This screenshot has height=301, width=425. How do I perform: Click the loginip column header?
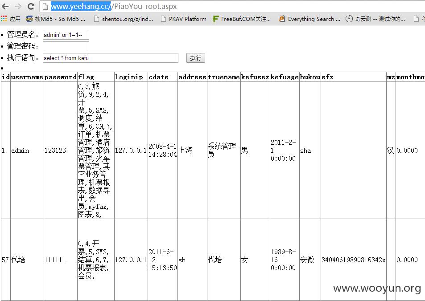(131, 77)
